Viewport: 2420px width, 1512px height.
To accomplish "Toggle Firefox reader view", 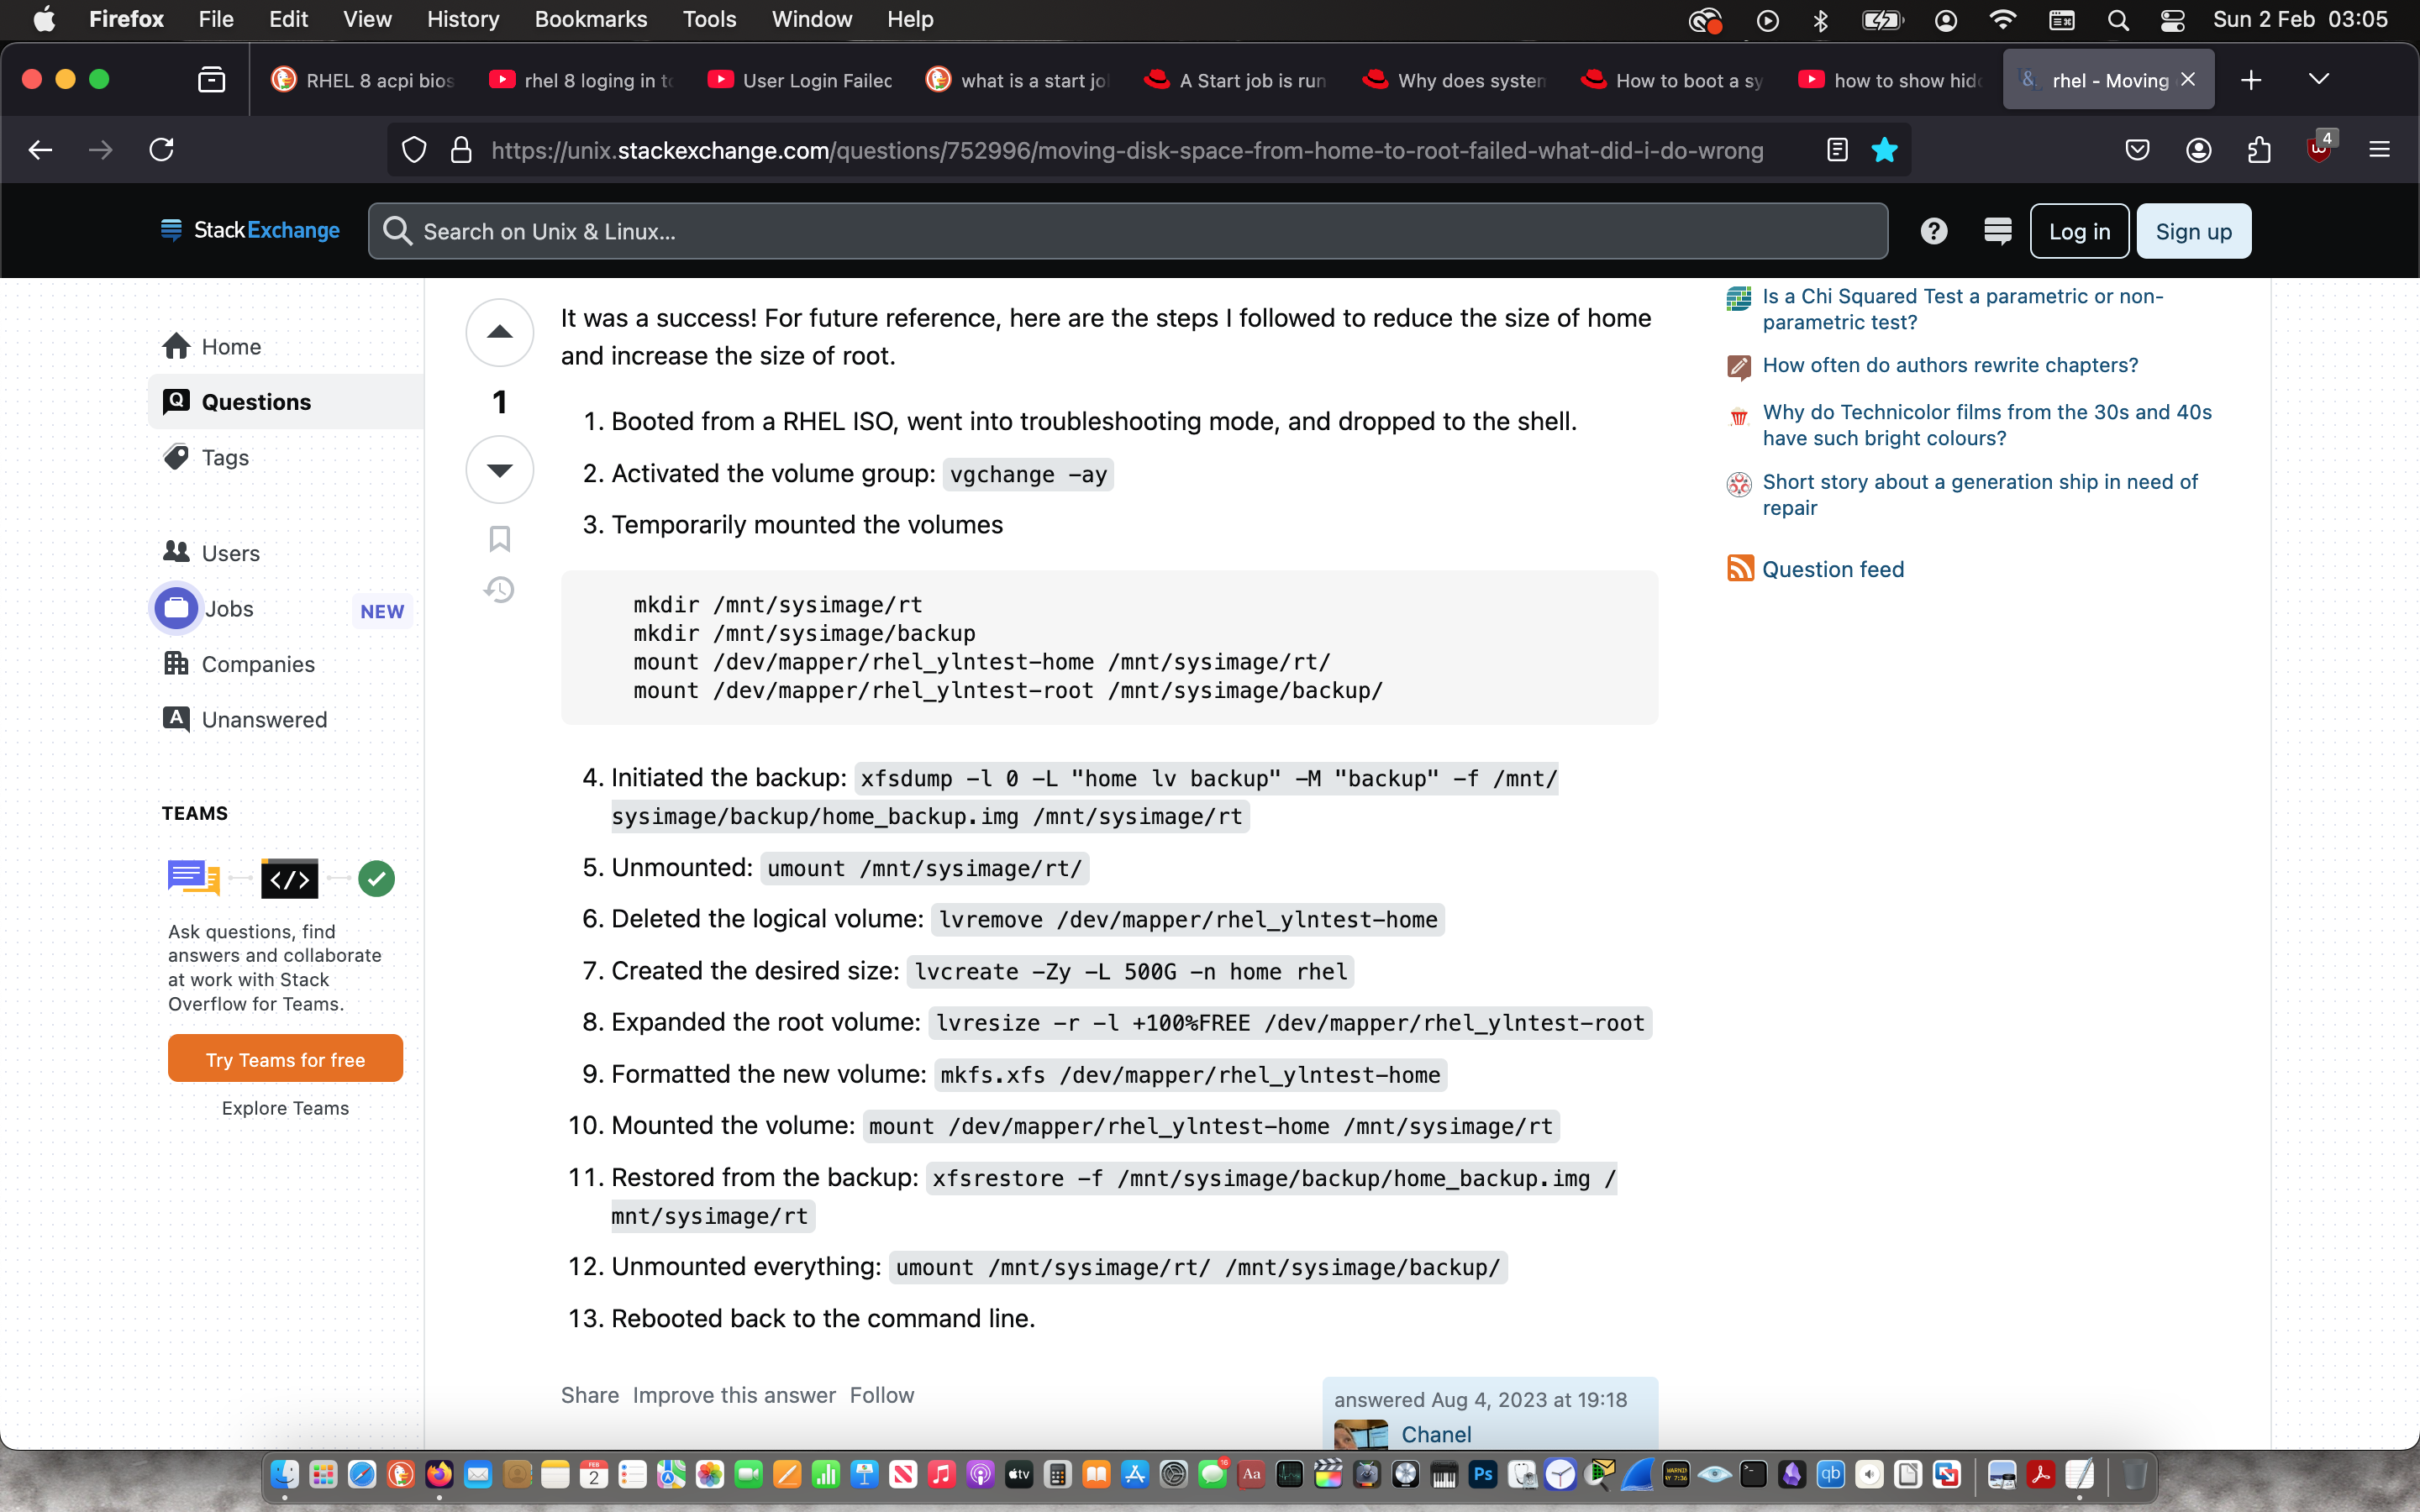I will coord(1837,150).
